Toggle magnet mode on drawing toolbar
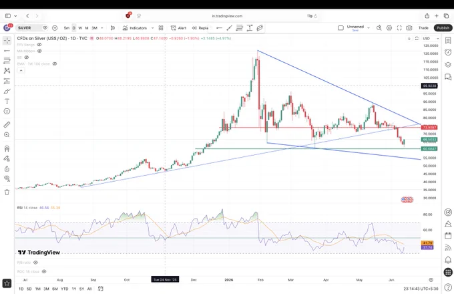This screenshot has height=294, width=454. (7, 148)
